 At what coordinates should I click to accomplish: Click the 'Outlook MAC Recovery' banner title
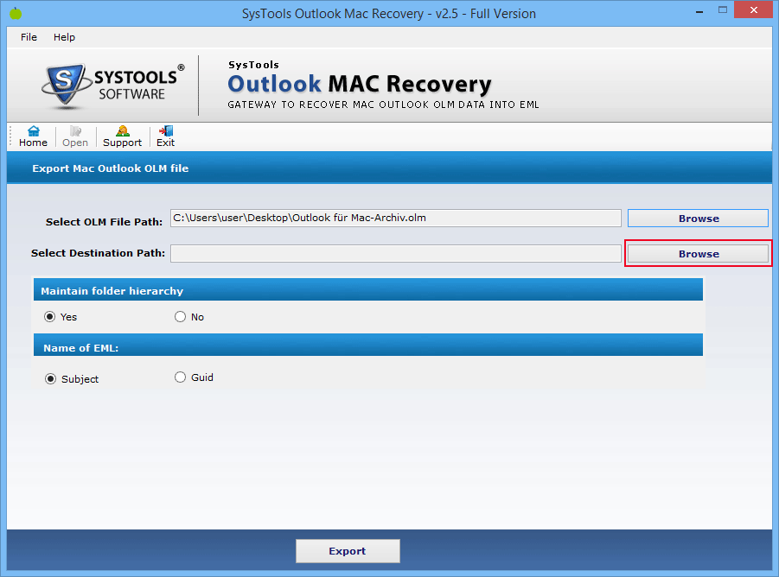(359, 84)
